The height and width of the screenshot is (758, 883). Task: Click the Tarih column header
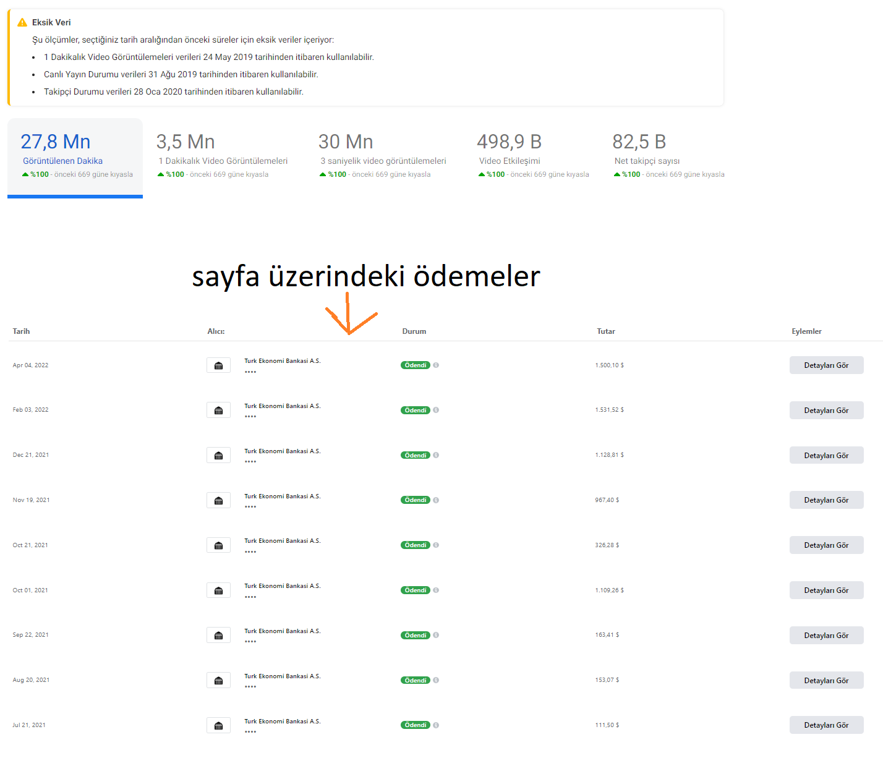[21, 331]
